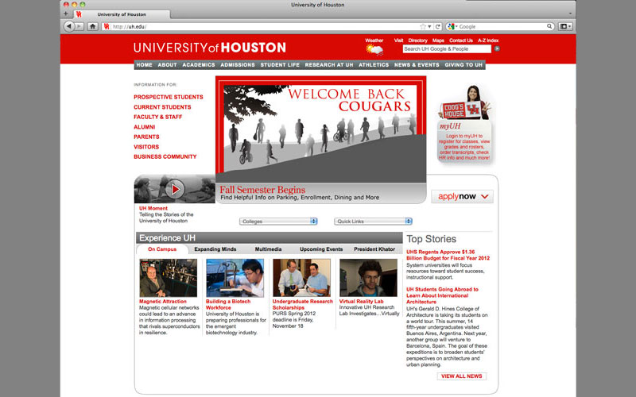Go back with the browser back arrow
The width and height of the screenshot is (636, 397).
[x=69, y=26]
